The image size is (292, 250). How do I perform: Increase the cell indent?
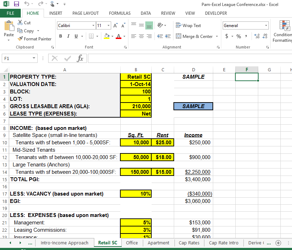[x=168, y=36]
